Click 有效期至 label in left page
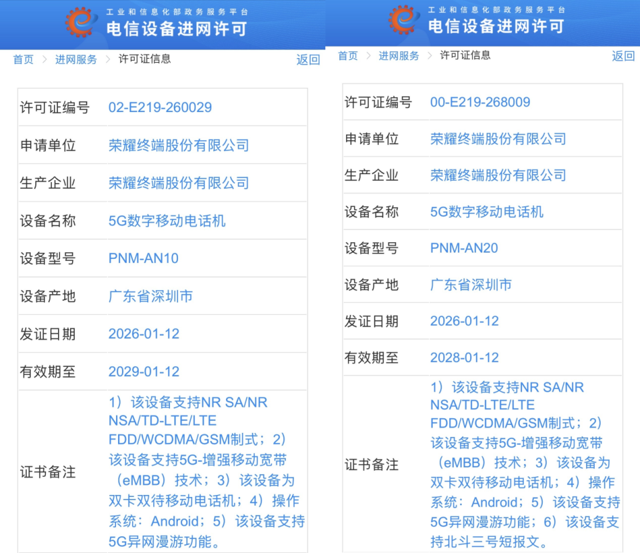Image resolution: width=640 pixels, height=553 pixels. pos(48,372)
